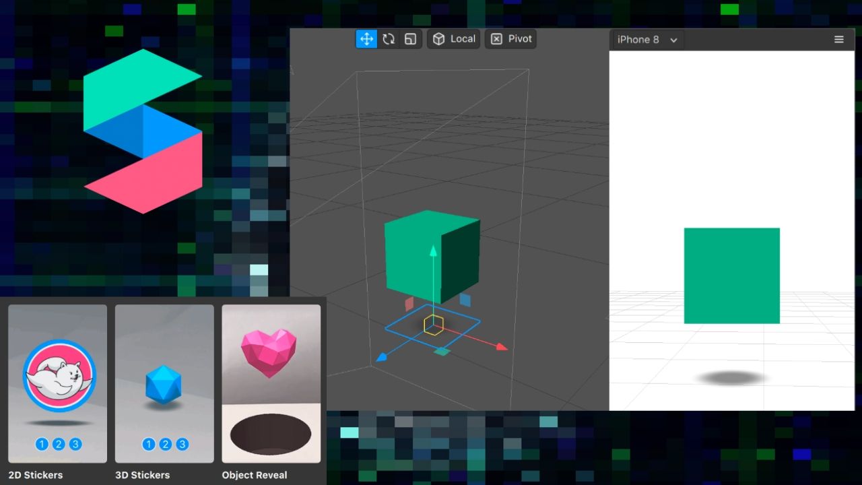
Task: Select the Rotate tool
Action: click(x=389, y=39)
